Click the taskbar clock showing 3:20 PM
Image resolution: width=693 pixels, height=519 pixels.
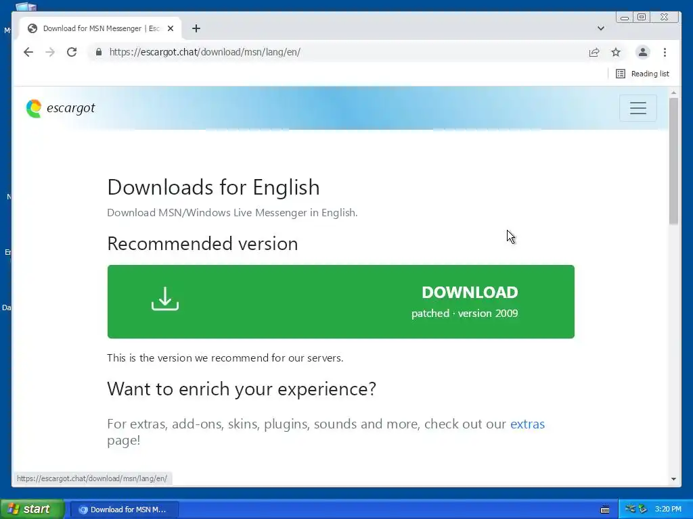coord(668,509)
